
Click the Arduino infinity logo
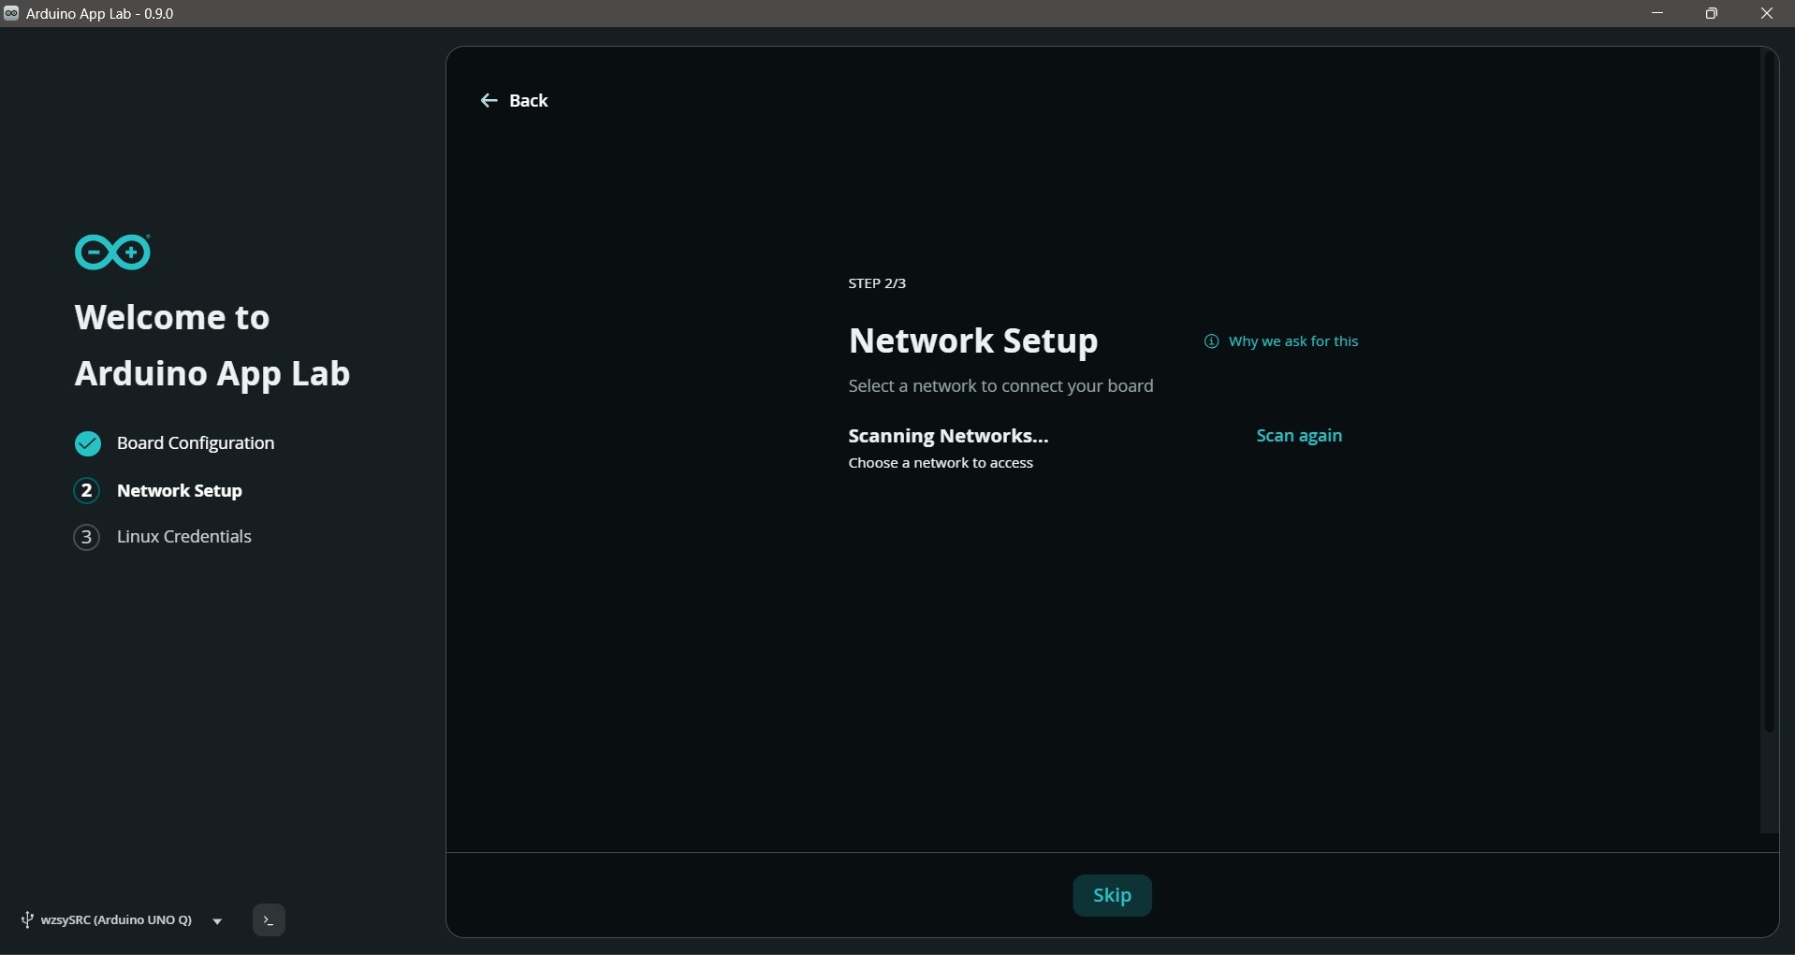[112, 252]
